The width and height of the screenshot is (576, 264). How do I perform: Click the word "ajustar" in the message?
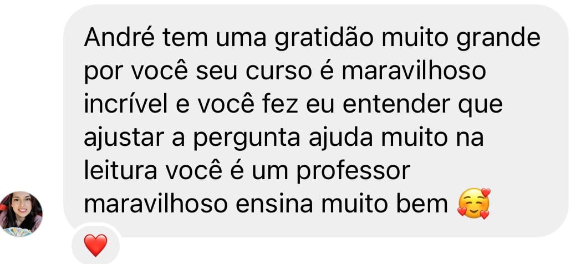124,139
